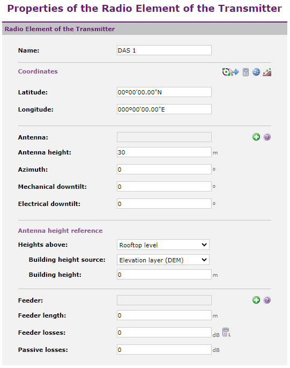Viewport: 290px width, 368px height.
Task: Click the terrain slope profile icon
Action: tap(267, 72)
